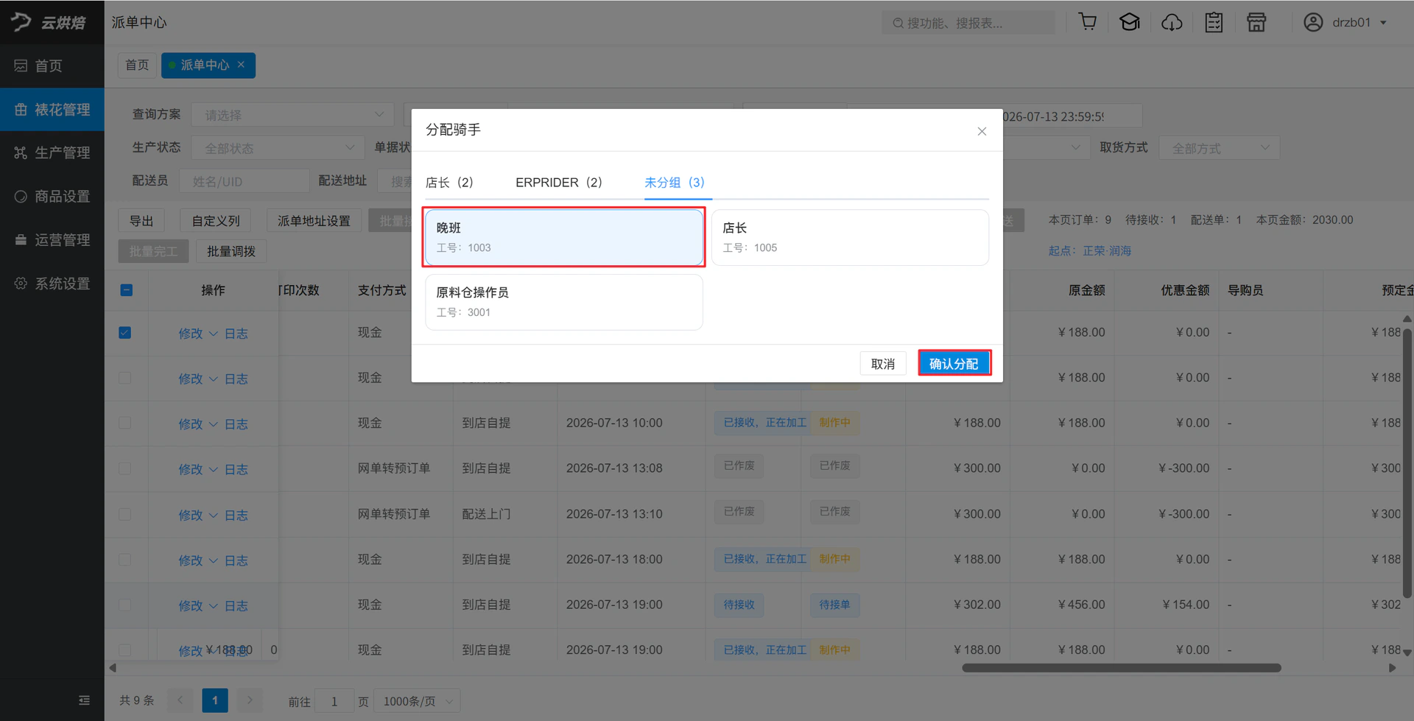Open the 1000条/页 page size dropdown
The width and height of the screenshot is (1414, 721).
pyautogui.click(x=418, y=701)
